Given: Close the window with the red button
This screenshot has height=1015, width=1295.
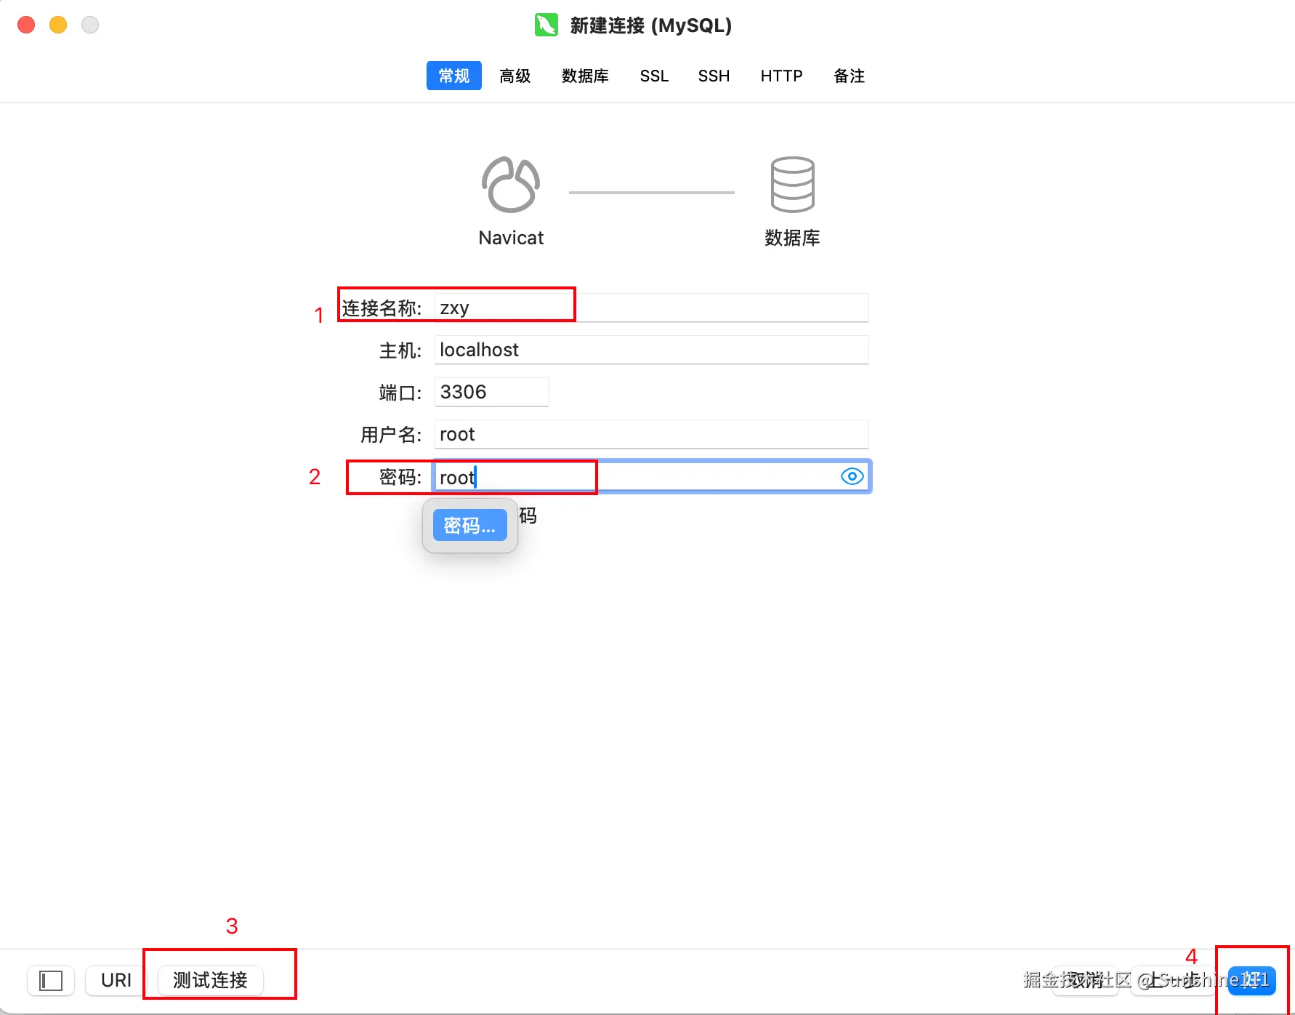Looking at the screenshot, I should pyautogui.click(x=26, y=25).
